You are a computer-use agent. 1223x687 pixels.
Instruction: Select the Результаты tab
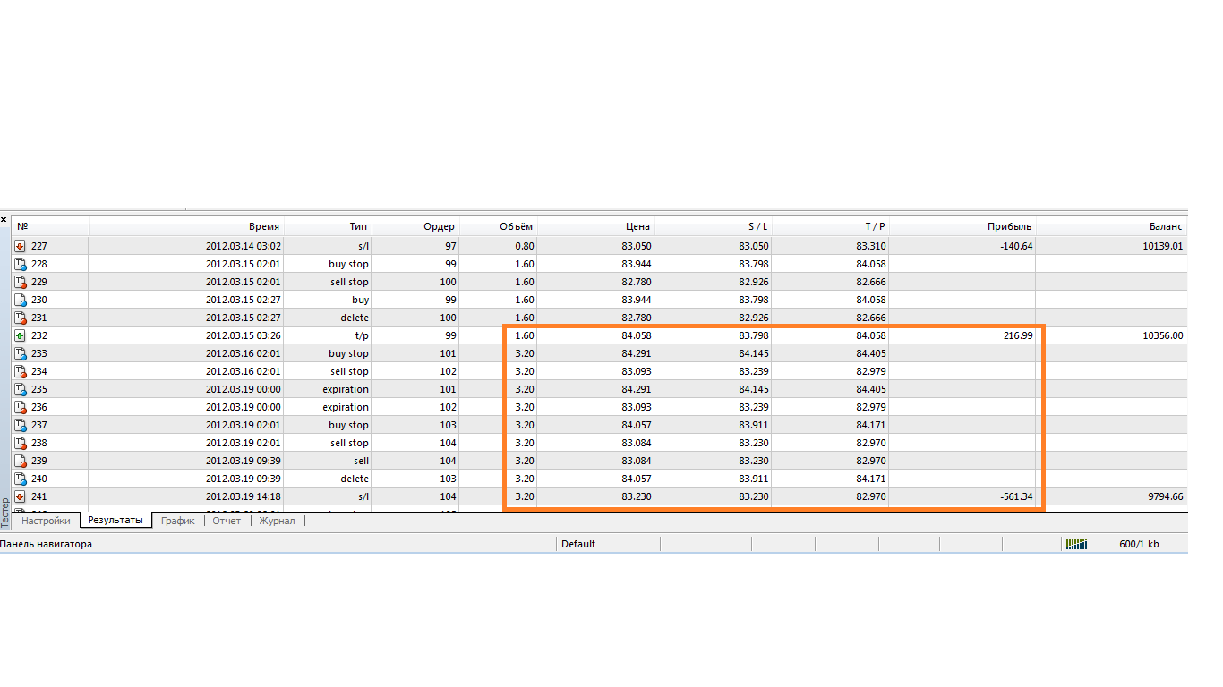(x=115, y=520)
